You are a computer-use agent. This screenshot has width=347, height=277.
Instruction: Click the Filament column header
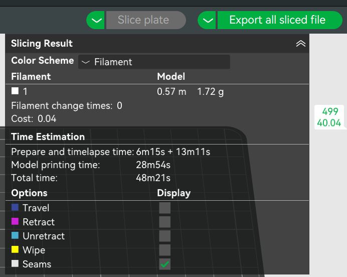tap(31, 76)
